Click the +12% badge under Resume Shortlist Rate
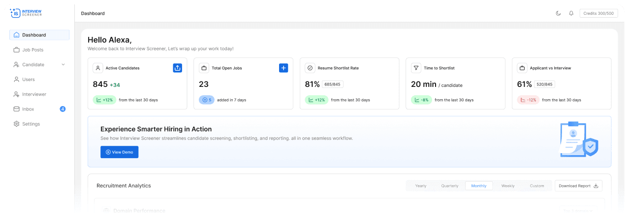The image size is (629, 218). click(x=316, y=100)
